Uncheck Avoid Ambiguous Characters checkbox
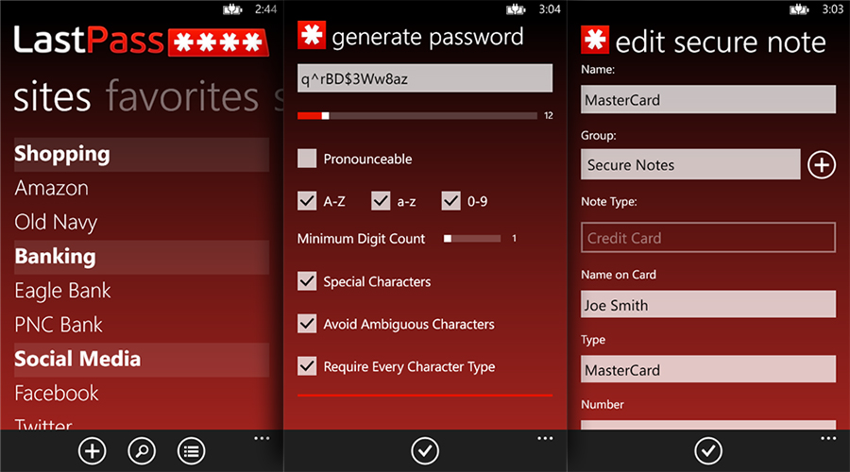The height and width of the screenshot is (472, 850). click(307, 324)
